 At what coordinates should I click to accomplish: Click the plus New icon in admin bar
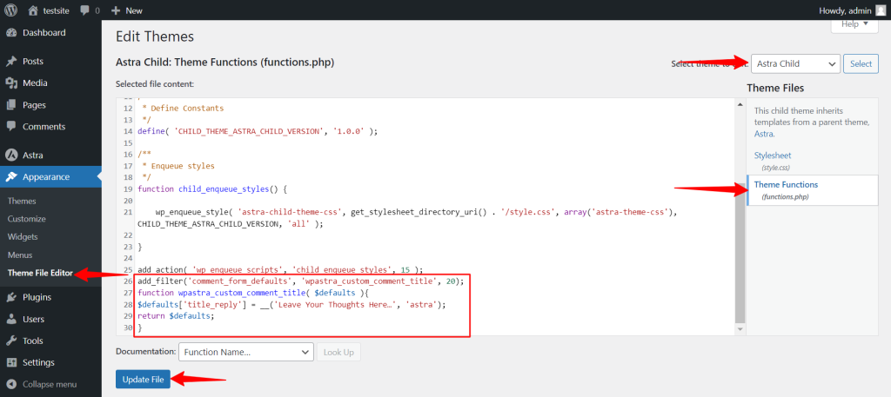pos(116,10)
